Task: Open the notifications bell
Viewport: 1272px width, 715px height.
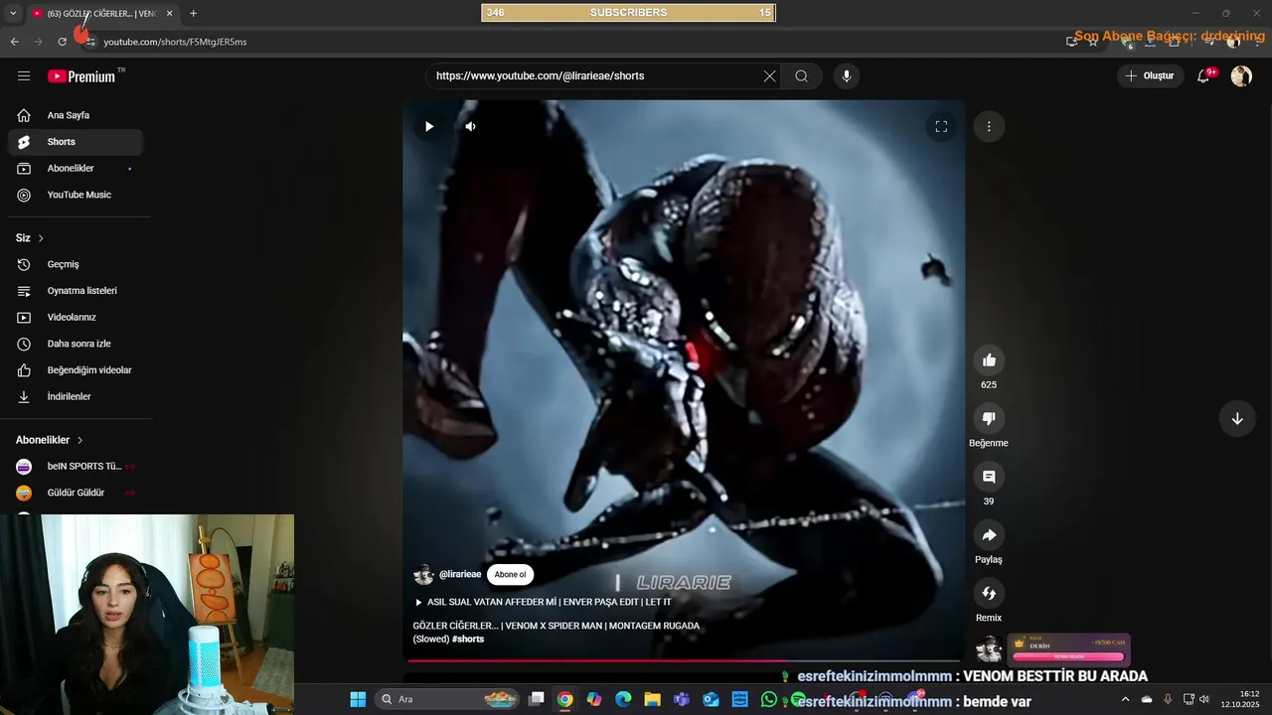Action: [x=1203, y=75]
